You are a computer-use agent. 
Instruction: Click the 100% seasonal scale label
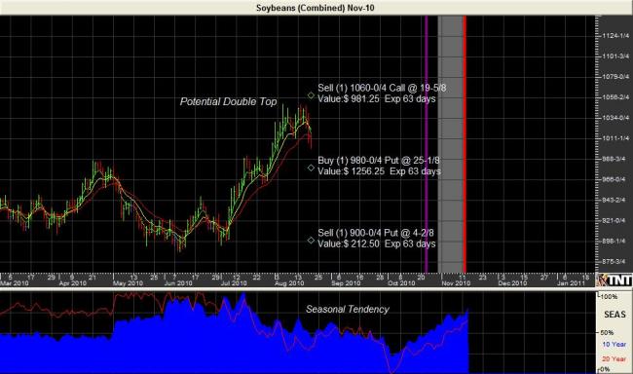coord(610,297)
